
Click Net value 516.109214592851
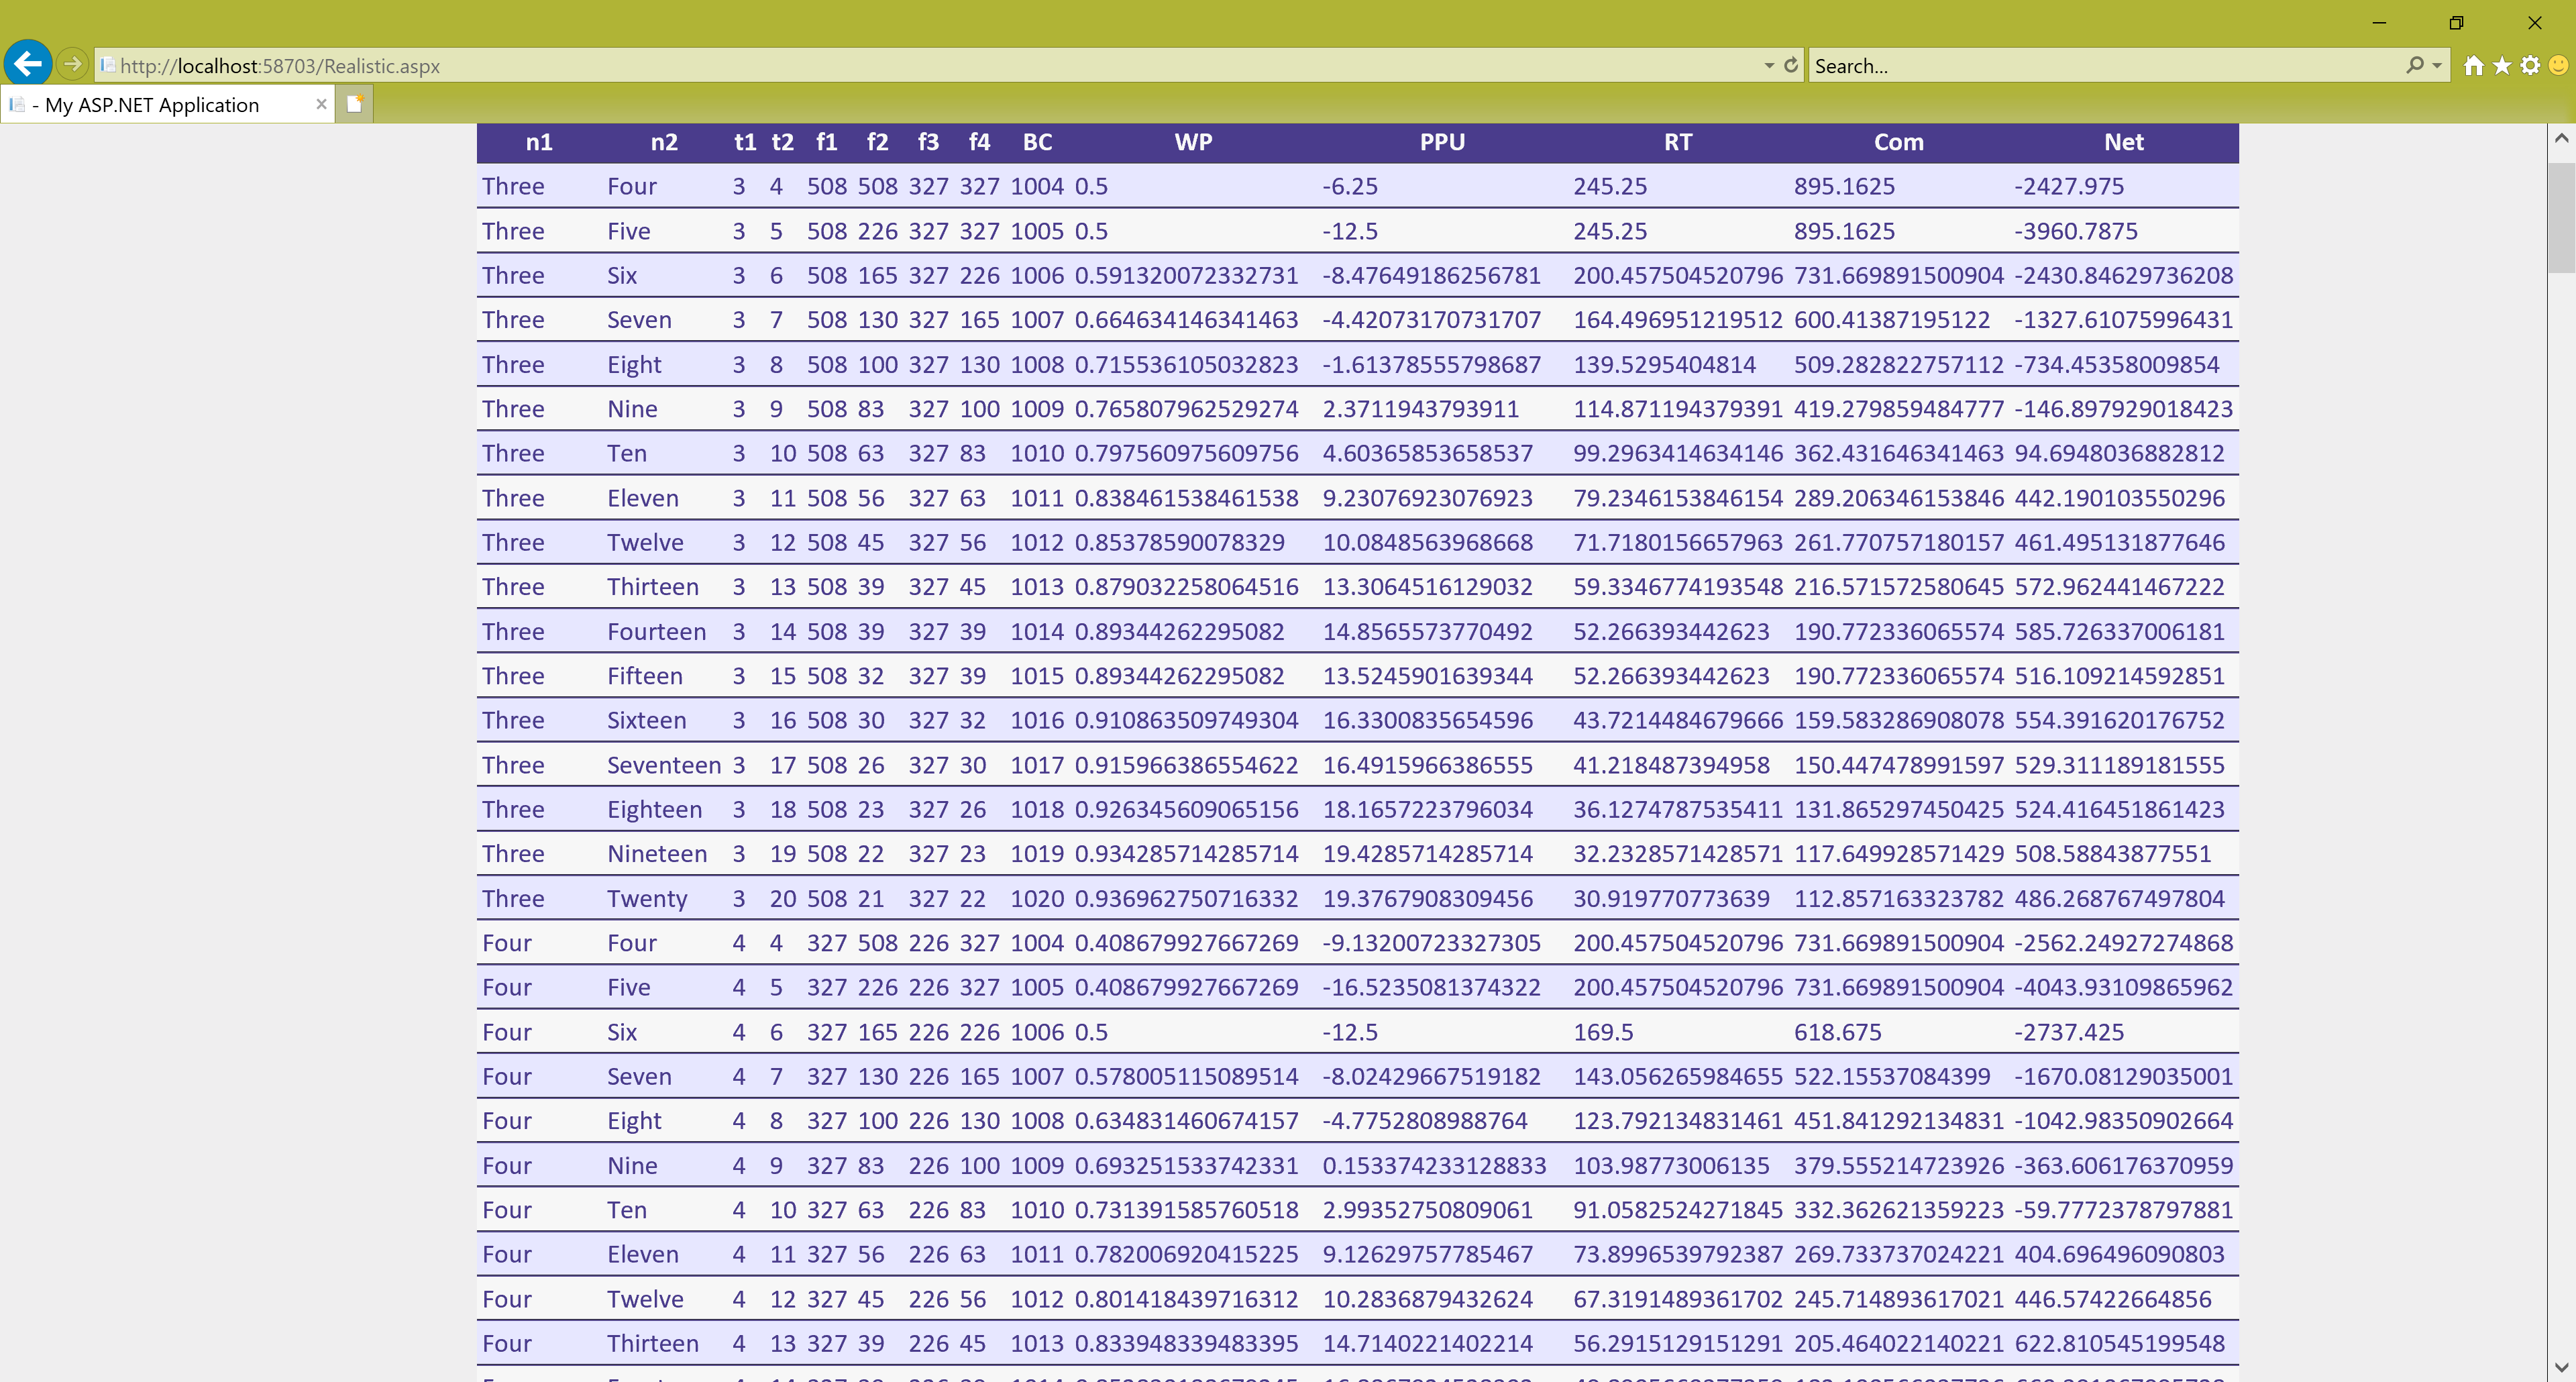[x=2119, y=676]
